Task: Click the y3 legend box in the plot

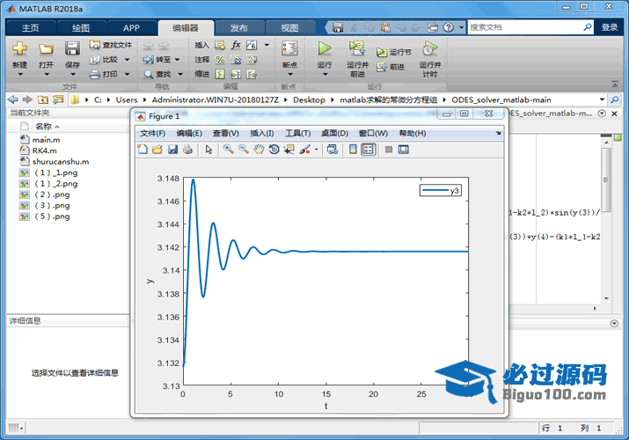Action: [x=441, y=190]
